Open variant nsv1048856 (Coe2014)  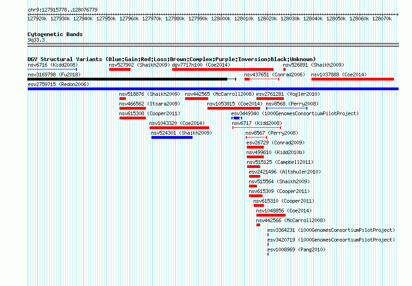pyautogui.click(x=284, y=211)
